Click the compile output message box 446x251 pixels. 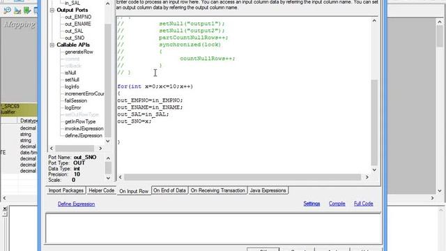(x=213, y=229)
